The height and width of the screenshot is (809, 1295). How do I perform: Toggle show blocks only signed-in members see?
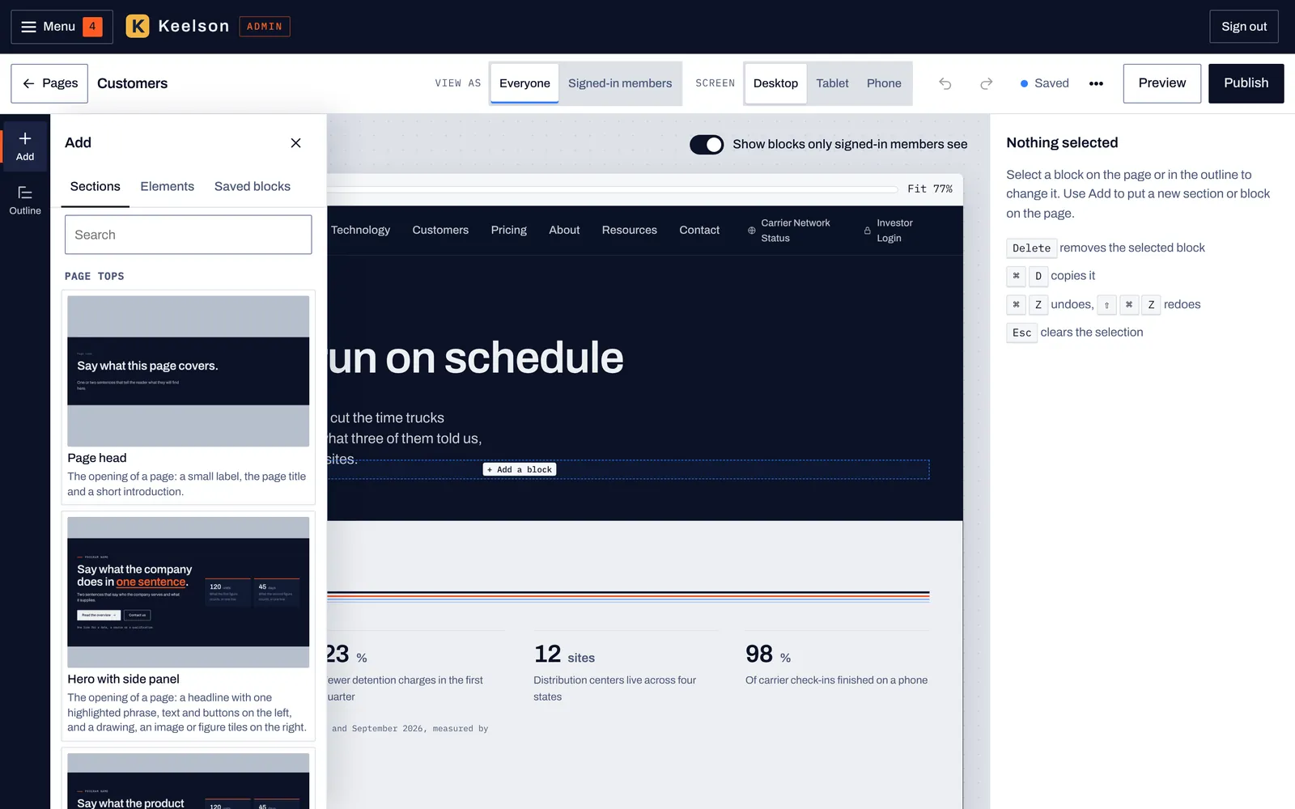click(707, 144)
